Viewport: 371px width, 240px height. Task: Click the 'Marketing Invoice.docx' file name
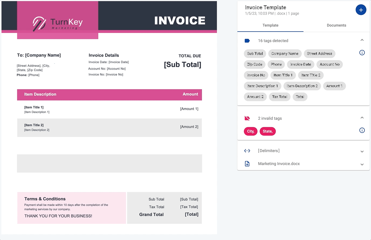pos(279,164)
